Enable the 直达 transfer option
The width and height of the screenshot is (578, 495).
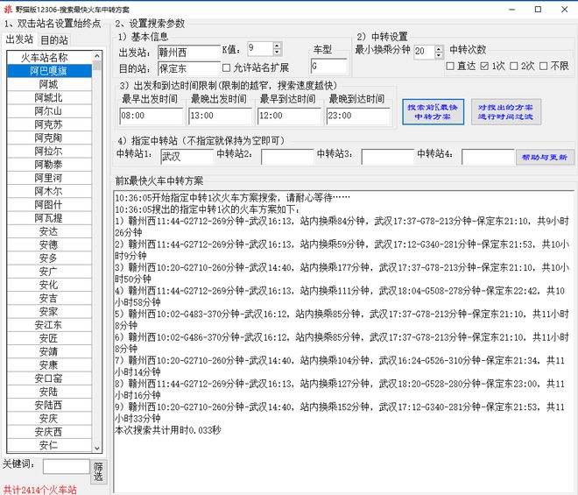click(450, 66)
